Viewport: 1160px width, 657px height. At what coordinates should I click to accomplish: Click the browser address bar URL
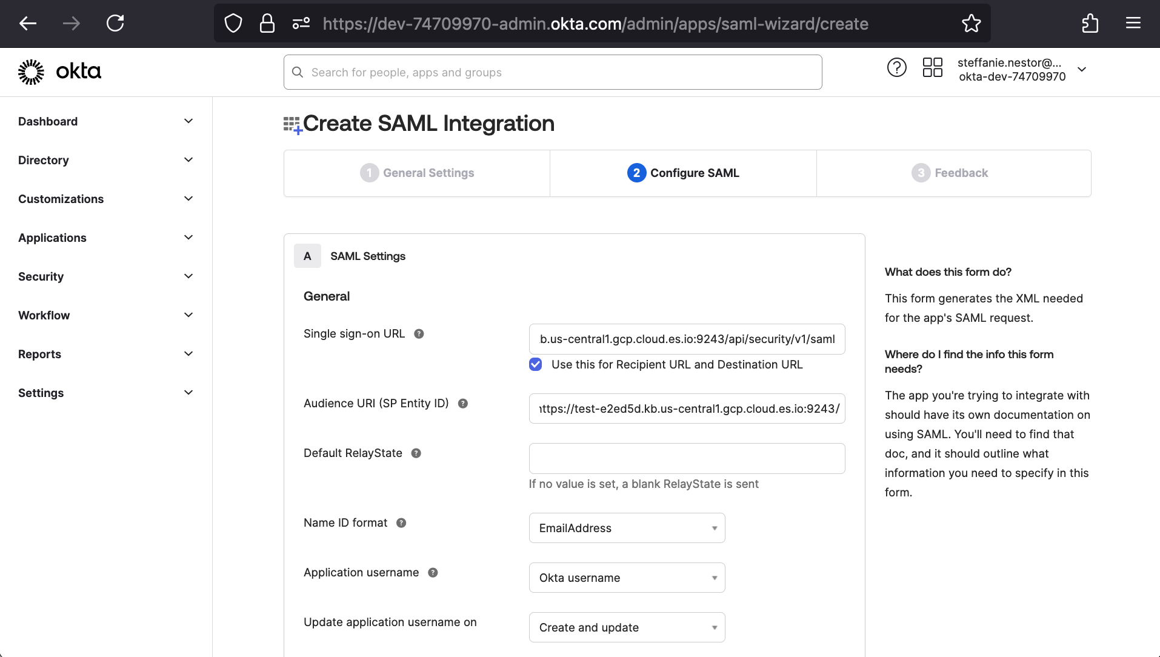[595, 24]
